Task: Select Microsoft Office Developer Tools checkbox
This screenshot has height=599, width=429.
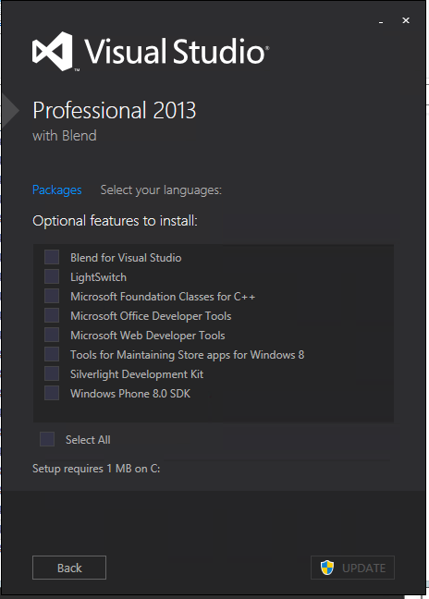Action: [52, 315]
